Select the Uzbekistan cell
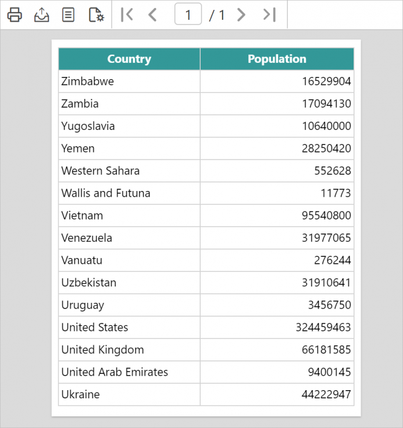The height and width of the screenshot is (428, 403). point(129,283)
